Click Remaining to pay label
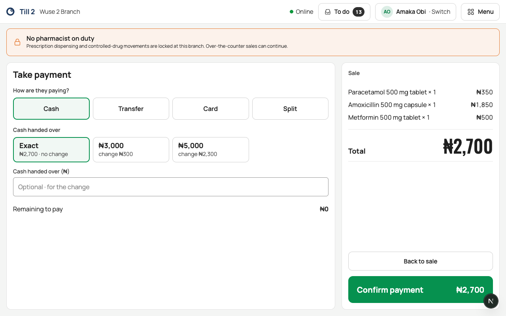506x316 pixels. click(x=38, y=209)
